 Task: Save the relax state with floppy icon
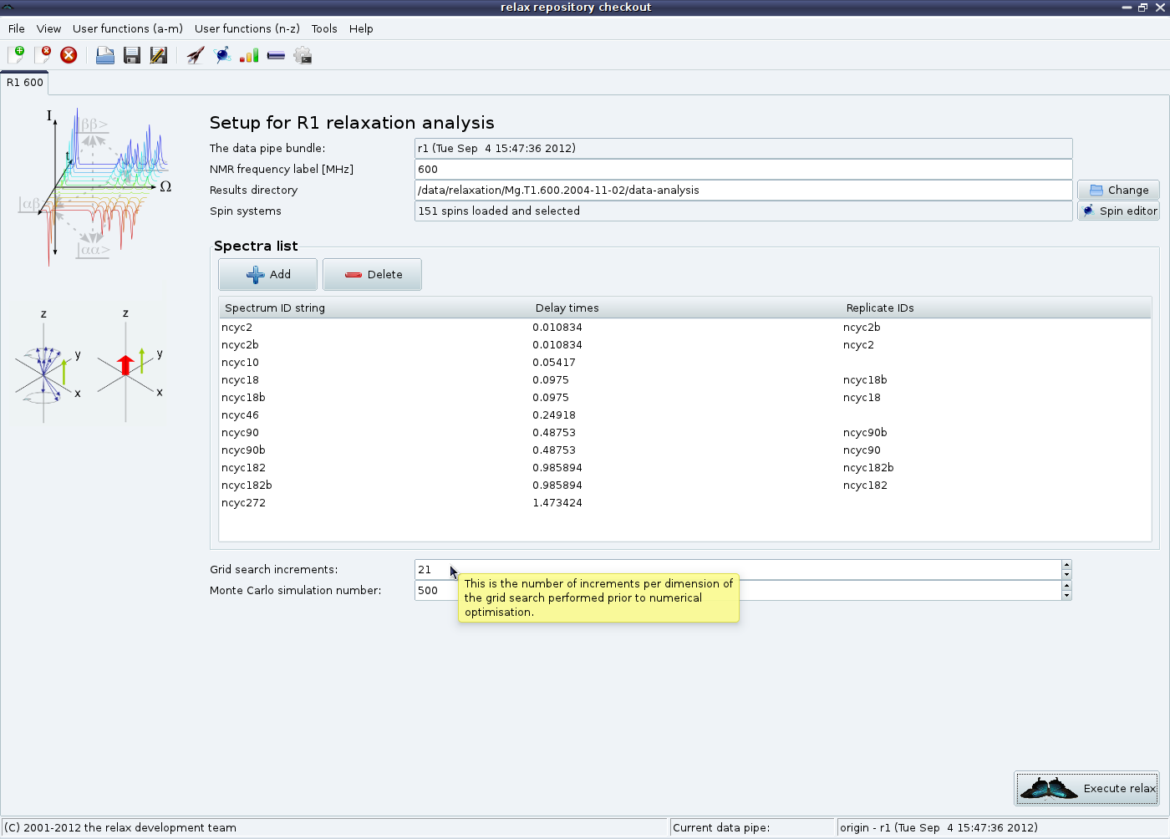pyautogui.click(x=132, y=55)
